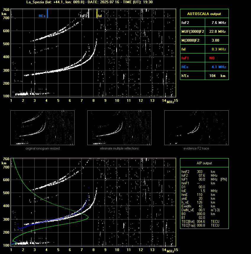The height and width of the screenshot is (254, 251).
Task: Click the AUTOSCALA output heading
Action: click(x=204, y=14)
